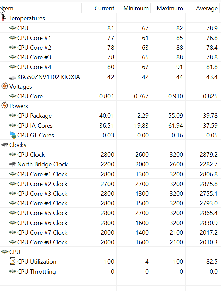
Task: Click the chip icon beside Clocks
Action: (x=5, y=145)
